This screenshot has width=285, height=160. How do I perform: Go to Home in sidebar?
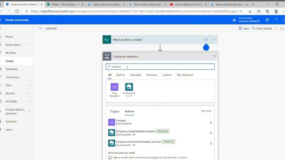(x=9, y=36)
